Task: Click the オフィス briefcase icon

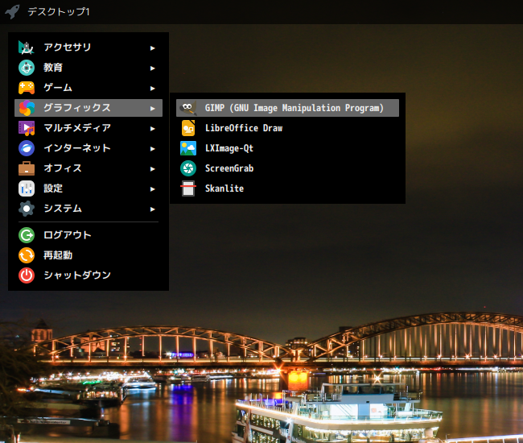Action: (27, 168)
